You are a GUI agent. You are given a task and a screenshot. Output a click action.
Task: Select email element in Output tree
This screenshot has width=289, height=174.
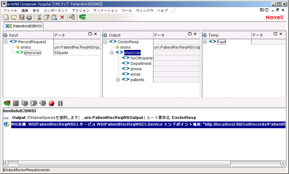(x=135, y=74)
